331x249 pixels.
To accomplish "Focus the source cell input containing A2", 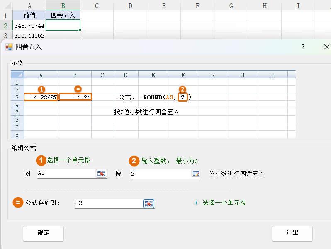I will [x=66, y=174].
